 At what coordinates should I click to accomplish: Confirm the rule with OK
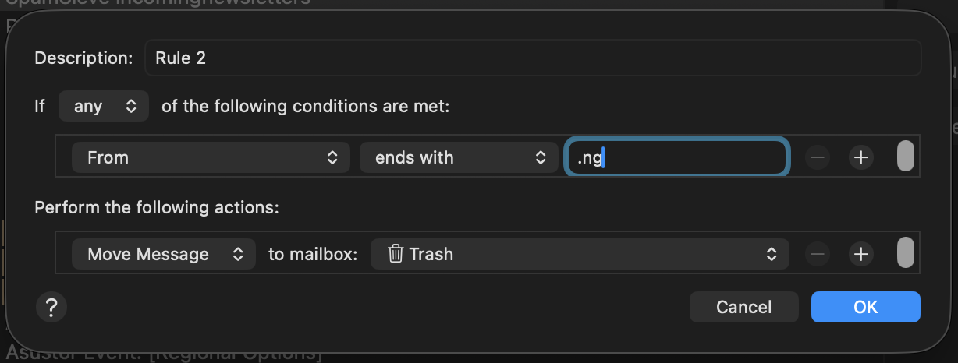coord(866,307)
